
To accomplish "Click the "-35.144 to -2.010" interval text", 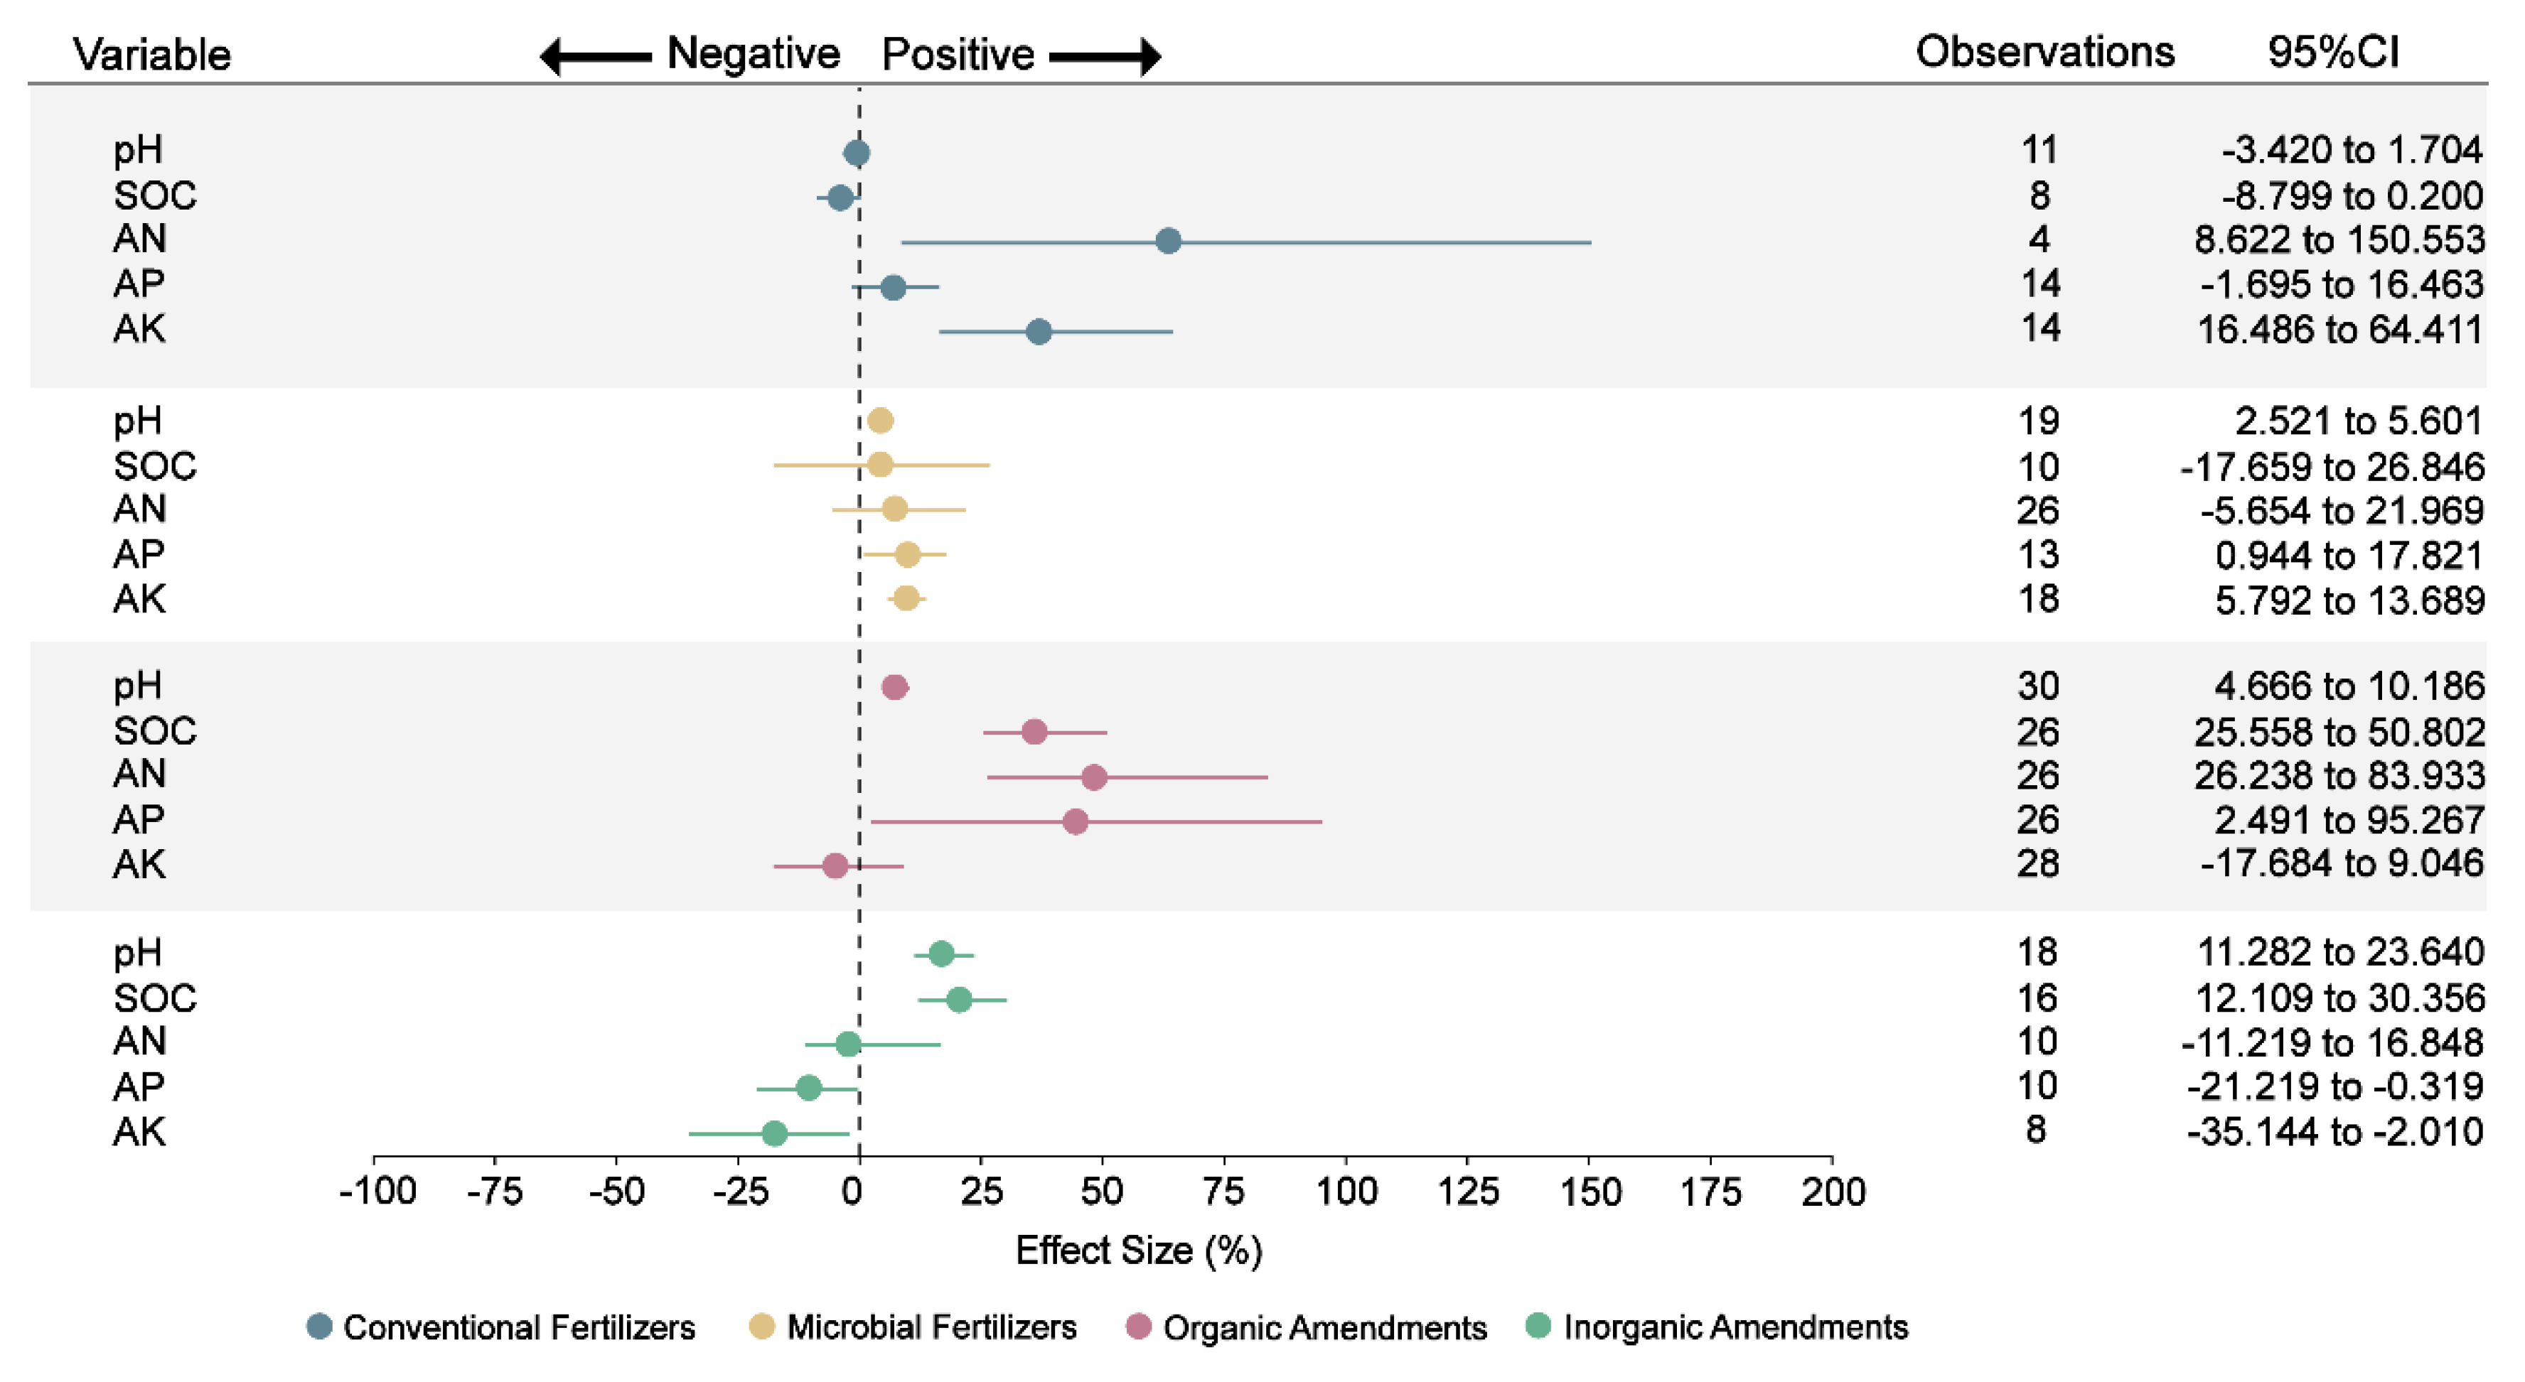I will (2334, 1131).
